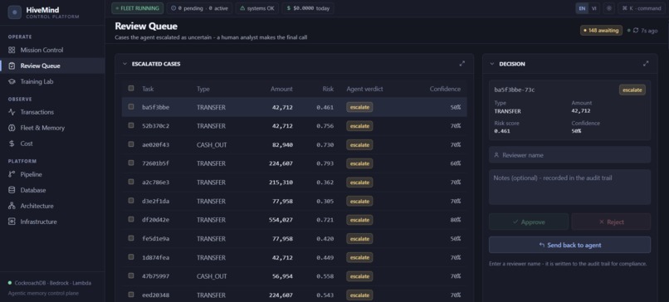The width and height of the screenshot is (669, 302).
Task: Click the 554,027 amount cell
Action: click(x=281, y=220)
